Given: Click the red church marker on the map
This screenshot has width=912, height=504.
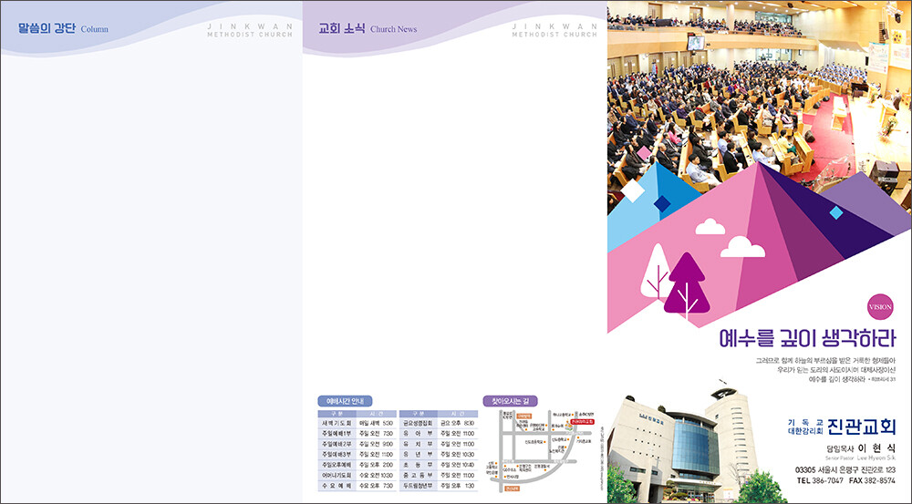Looking at the screenshot, I should (581, 423).
